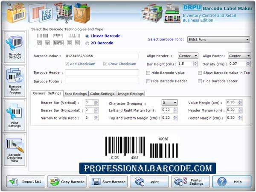The height and width of the screenshot is (192, 256).
Task: Adjust the Density spinner arrows
Action: pyautogui.click(x=248, y=64)
